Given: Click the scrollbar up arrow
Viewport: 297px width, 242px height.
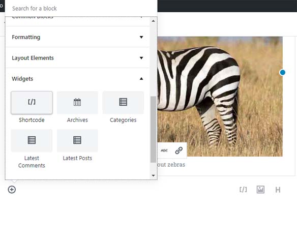Looking at the screenshot, I should (153, 21).
